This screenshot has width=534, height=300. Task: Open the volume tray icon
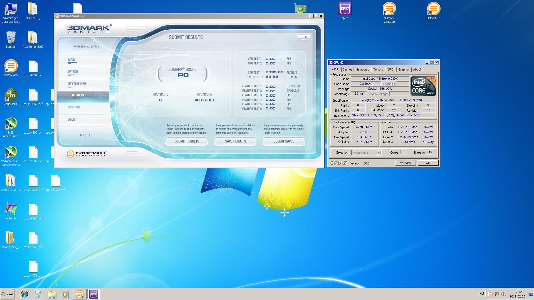tap(503, 294)
